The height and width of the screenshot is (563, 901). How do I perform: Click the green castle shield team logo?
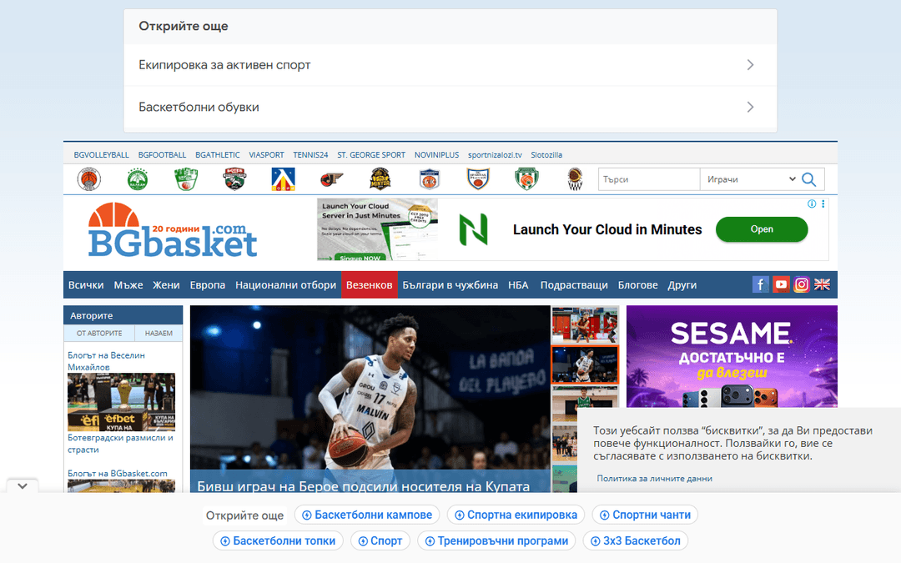coord(186,179)
